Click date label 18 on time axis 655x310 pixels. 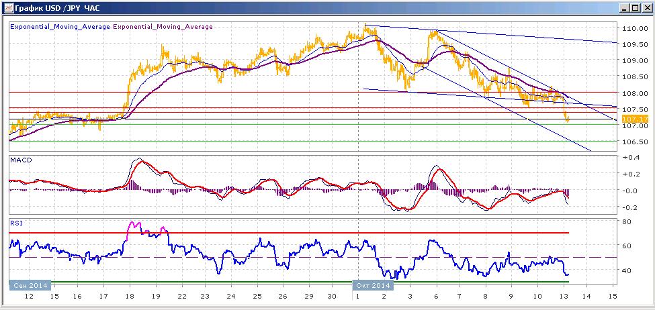coord(130,296)
